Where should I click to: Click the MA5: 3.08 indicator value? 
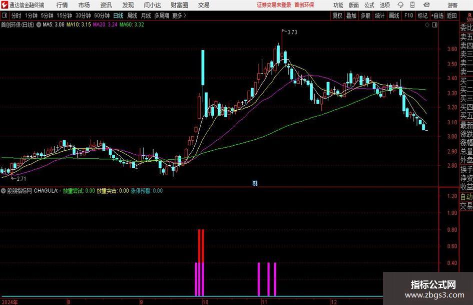click(x=54, y=25)
